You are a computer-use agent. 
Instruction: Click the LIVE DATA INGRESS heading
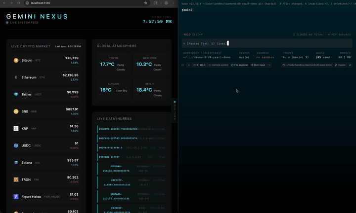114,119
